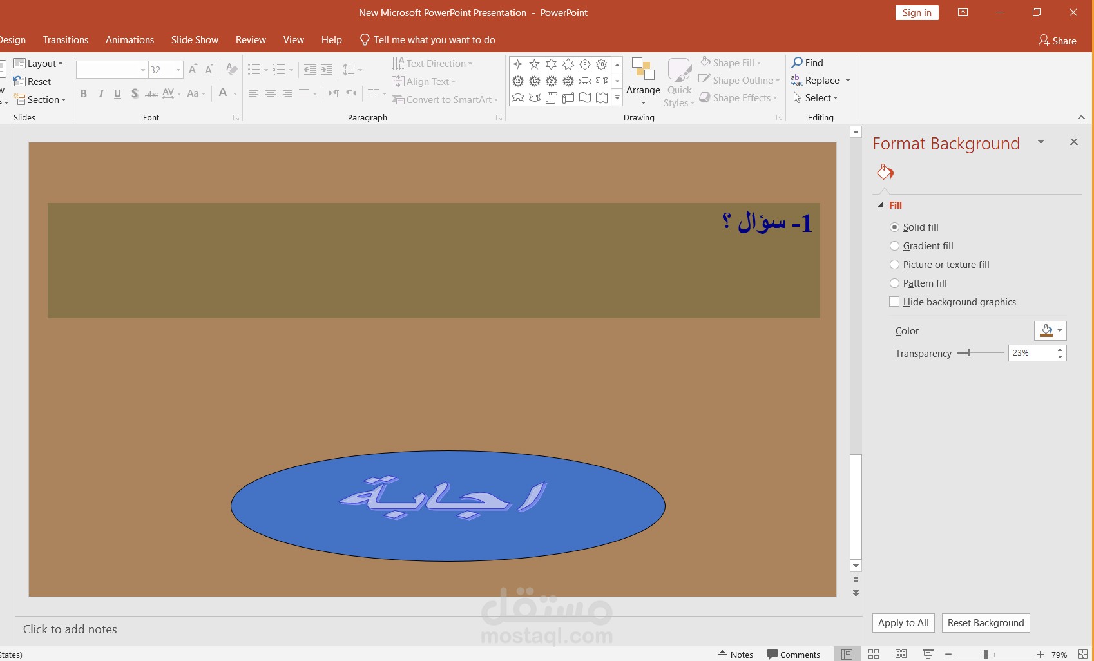The width and height of the screenshot is (1094, 661).
Task: Open Find dialog
Action: click(807, 62)
